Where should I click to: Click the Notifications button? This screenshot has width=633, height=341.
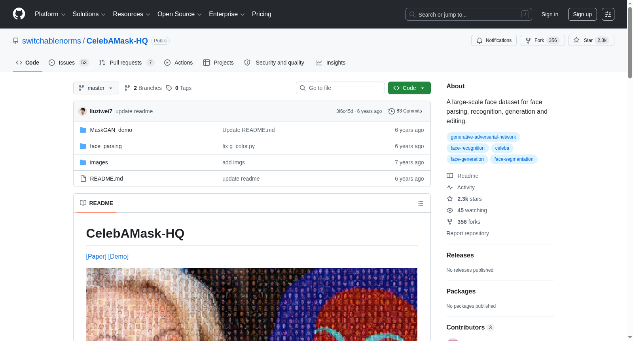494,40
